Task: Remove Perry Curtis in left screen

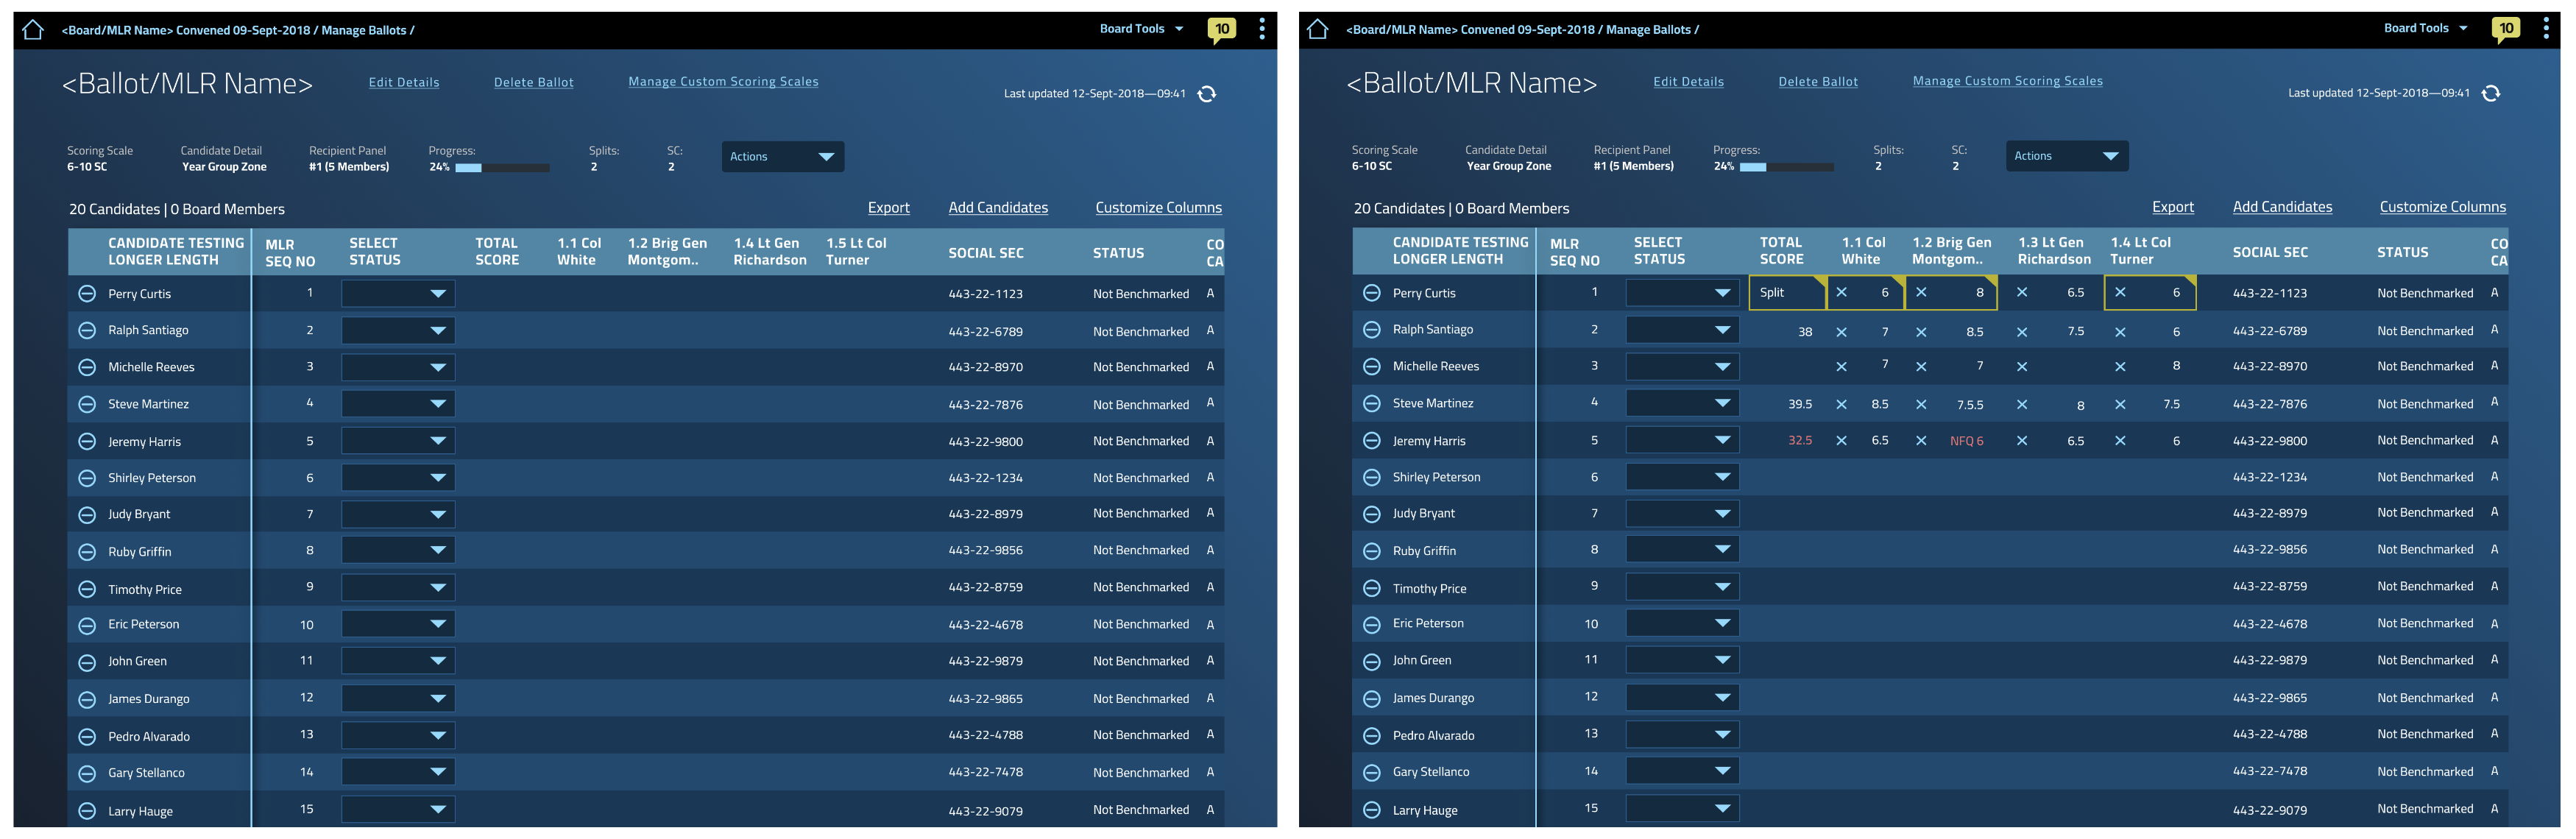Action: [87, 294]
